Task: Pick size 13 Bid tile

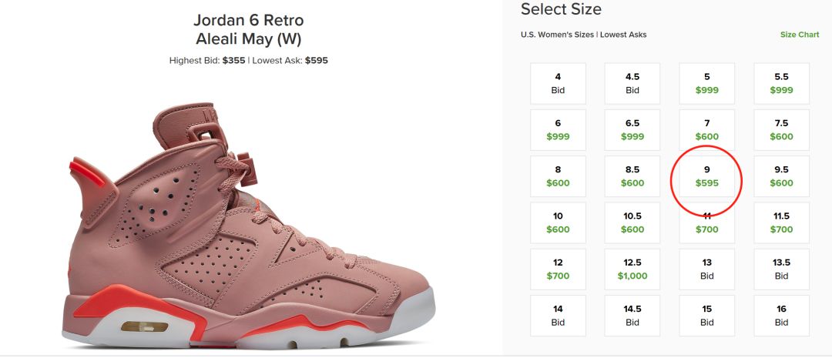Action: (706, 269)
